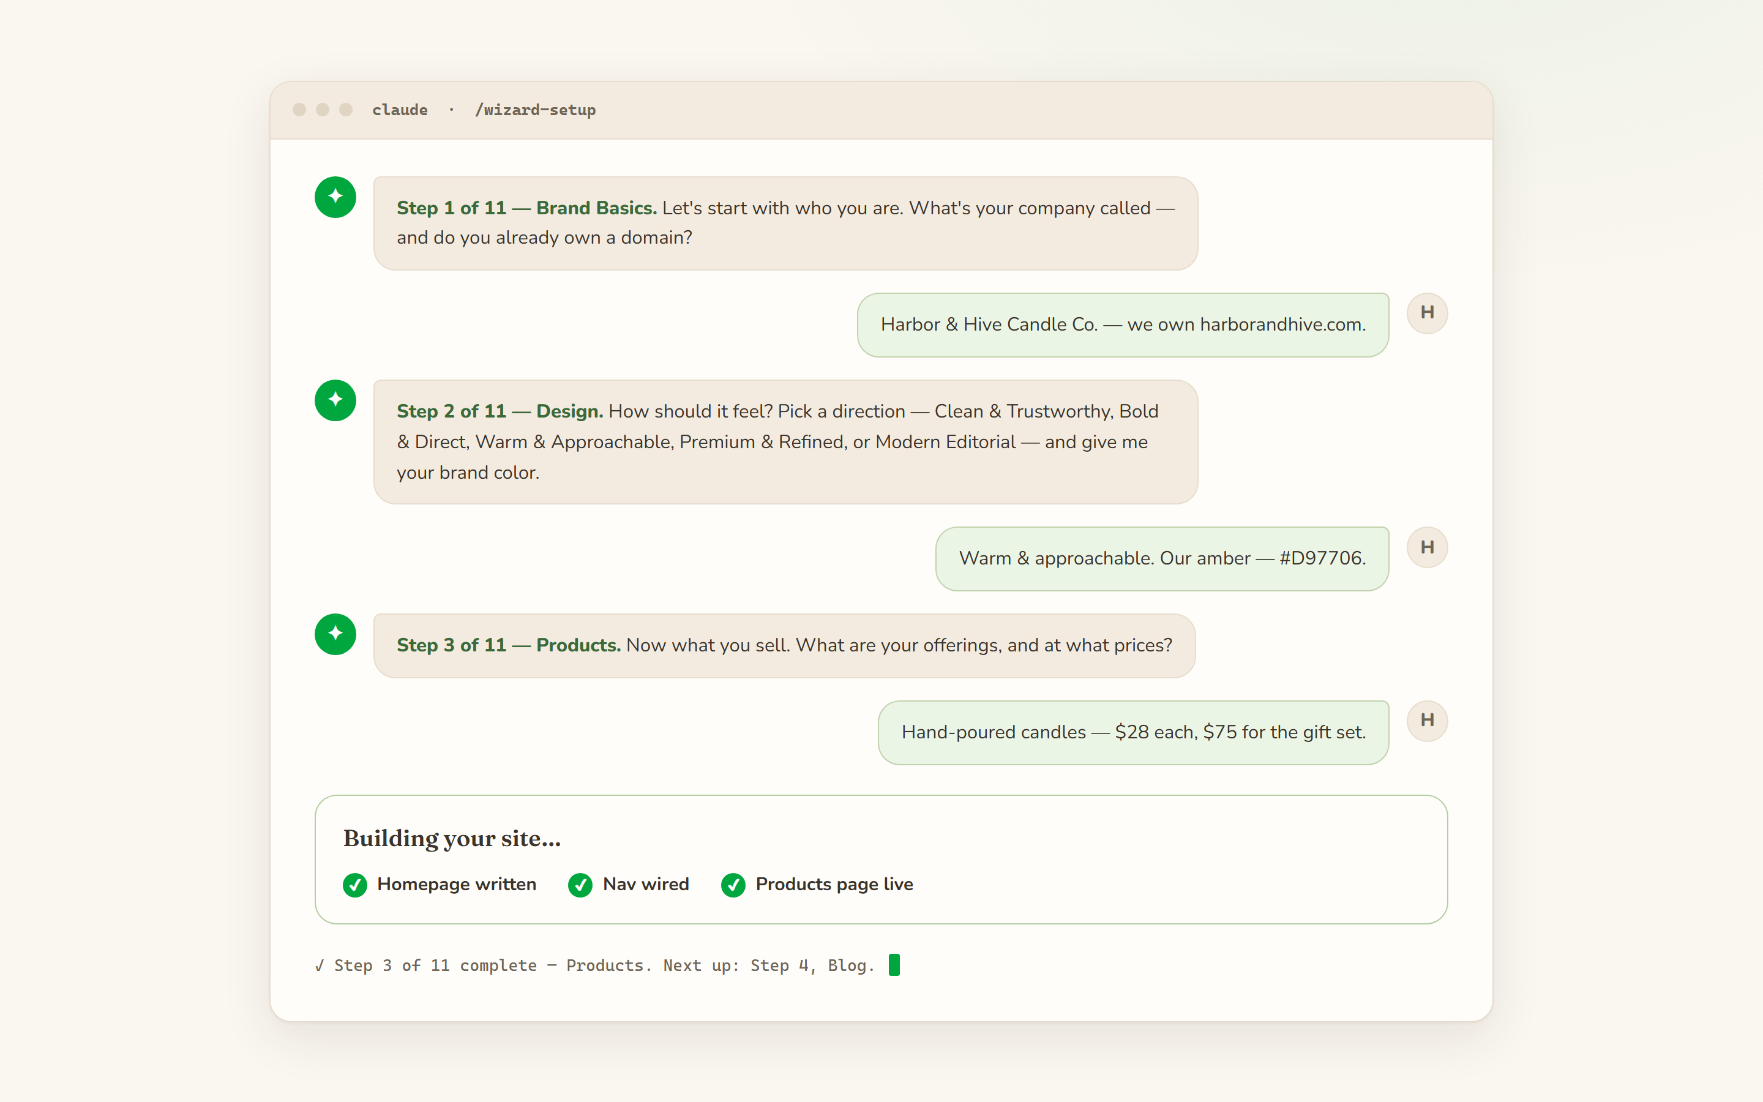This screenshot has width=1763, height=1102.
Task: Click the Claude avatar beside Step 3 message
Action: pos(335,634)
